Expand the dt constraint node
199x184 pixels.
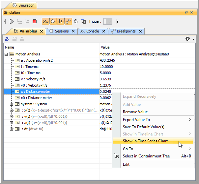click(12, 129)
